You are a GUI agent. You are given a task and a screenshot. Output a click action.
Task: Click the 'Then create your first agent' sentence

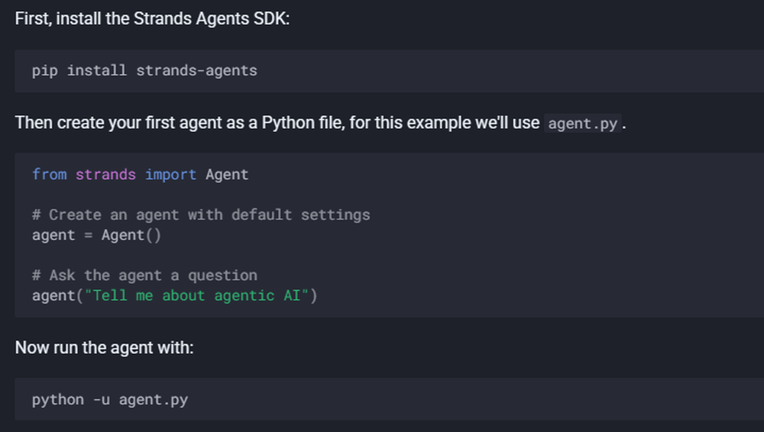(x=320, y=123)
